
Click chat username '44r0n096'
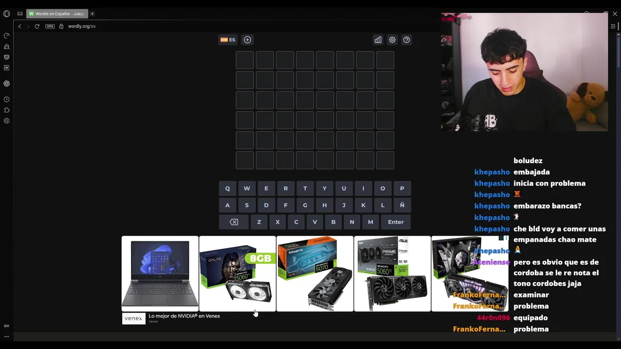(493, 318)
